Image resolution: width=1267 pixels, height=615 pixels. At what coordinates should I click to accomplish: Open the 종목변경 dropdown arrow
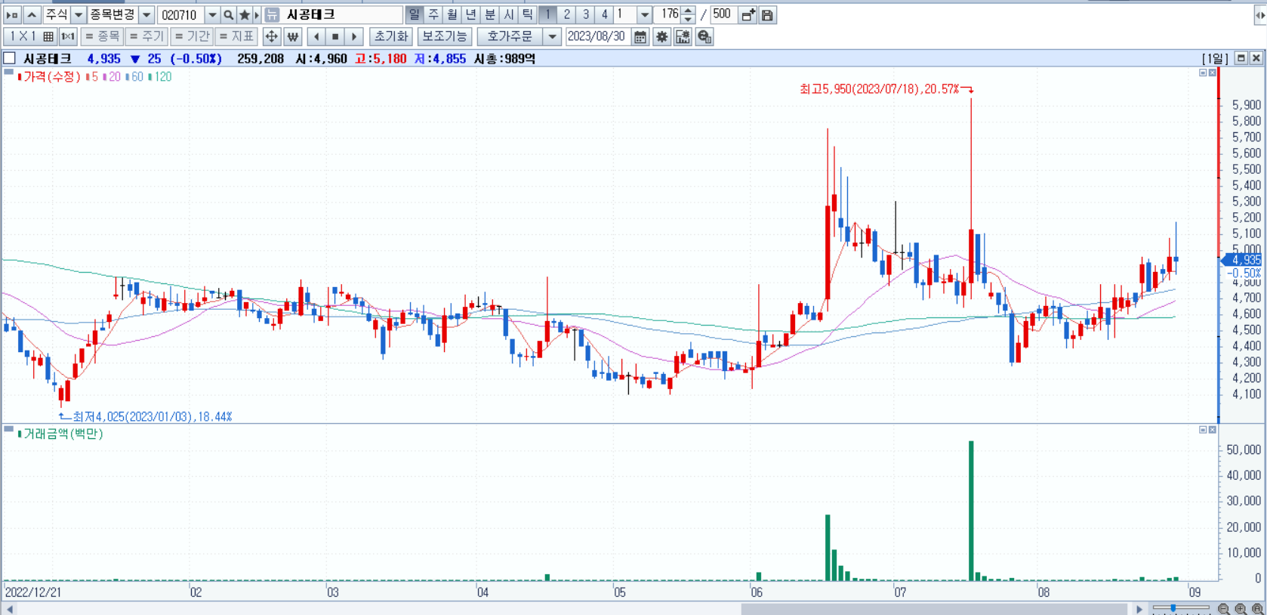146,15
